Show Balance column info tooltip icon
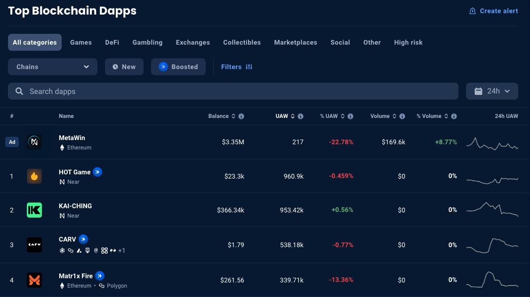The width and height of the screenshot is (530, 297). click(241, 116)
